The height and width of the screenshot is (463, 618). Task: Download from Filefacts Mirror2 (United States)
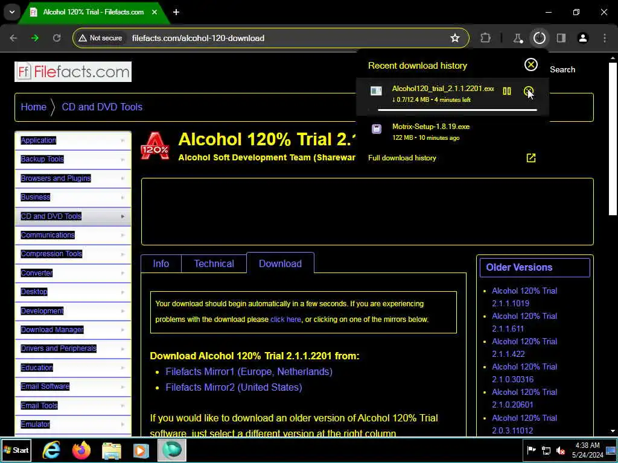coord(234,388)
